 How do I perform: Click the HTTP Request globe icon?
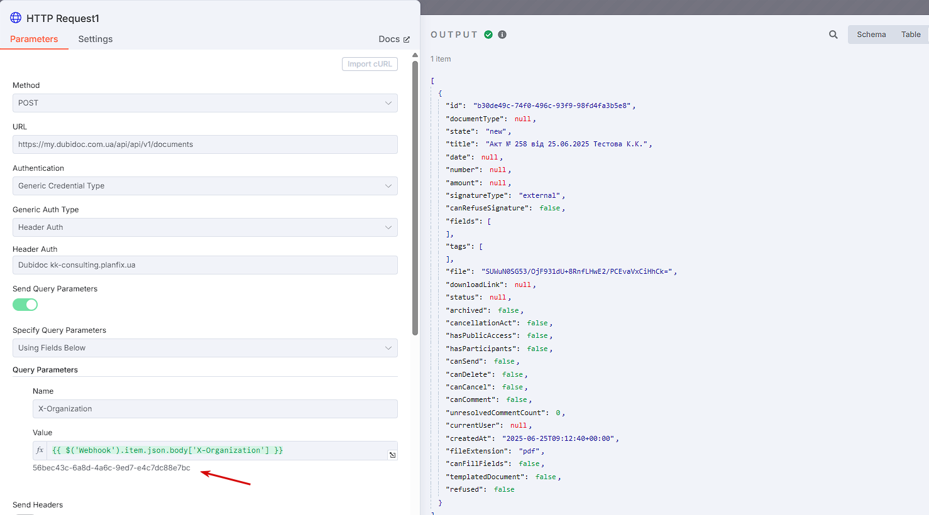(16, 18)
